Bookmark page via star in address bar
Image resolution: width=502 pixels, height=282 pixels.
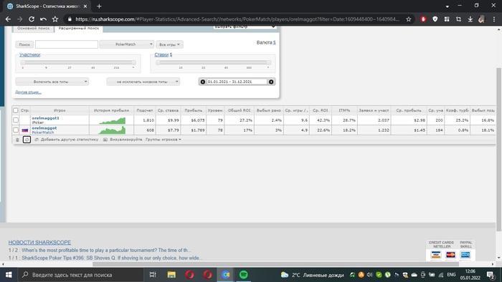click(x=409, y=19)
